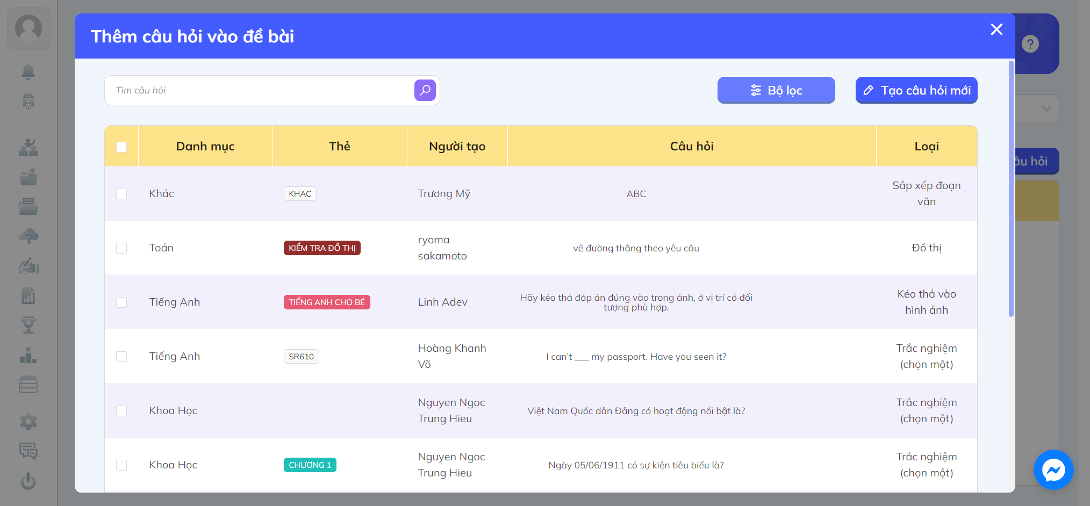The image size is (1090, 506).
Task: Check the CHƯƠNG 1 row checkbox
Action: point(121,465)
